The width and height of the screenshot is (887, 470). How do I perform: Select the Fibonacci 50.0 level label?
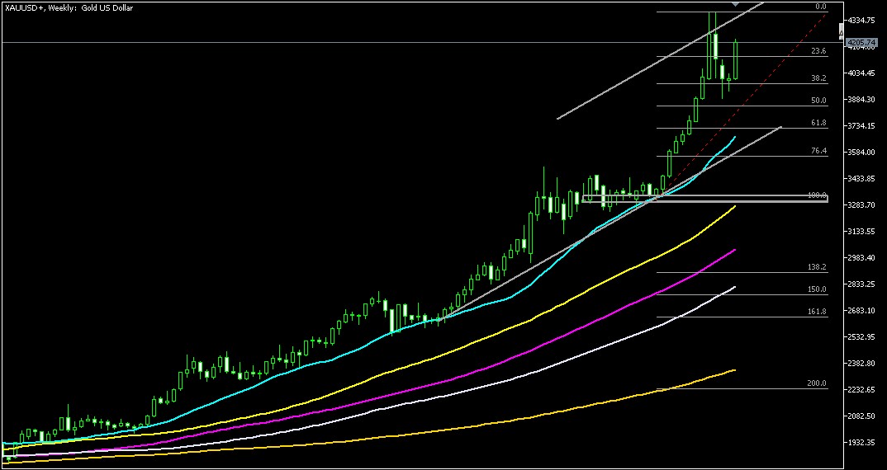pyautogui.click(x=818, y=101)
